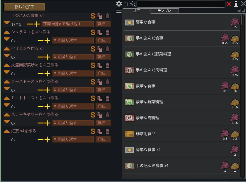Select 手の込んだ肉料理 recipe
Image resolution: width=246 pixels, height=182 pixels.
(182, 70)
